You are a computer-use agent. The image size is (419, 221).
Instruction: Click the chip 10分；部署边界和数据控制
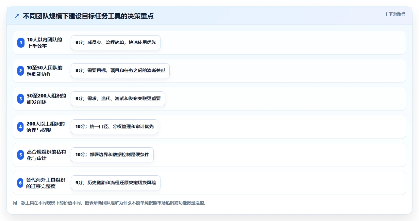(112, 155)
